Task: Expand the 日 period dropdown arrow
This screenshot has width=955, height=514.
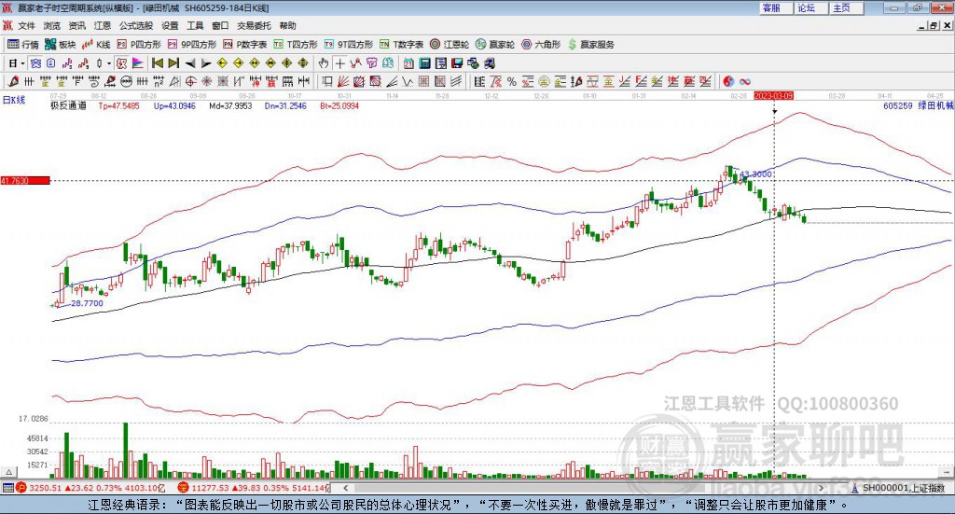Action: (22, 63)
